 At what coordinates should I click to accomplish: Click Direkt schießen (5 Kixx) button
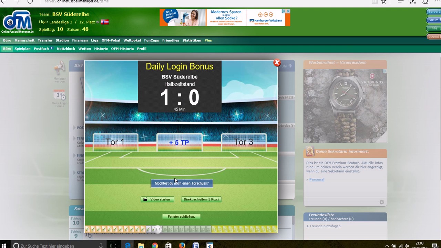pos(201,199)
